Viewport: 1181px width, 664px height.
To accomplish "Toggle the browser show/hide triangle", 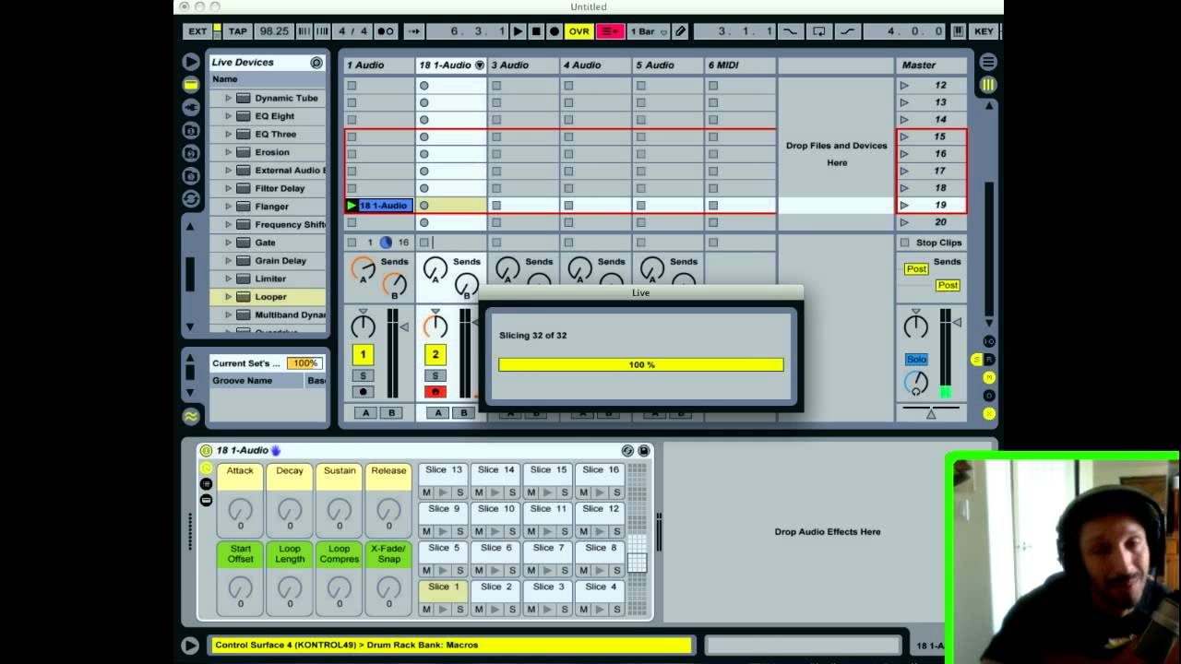I will tap(191, 62).
